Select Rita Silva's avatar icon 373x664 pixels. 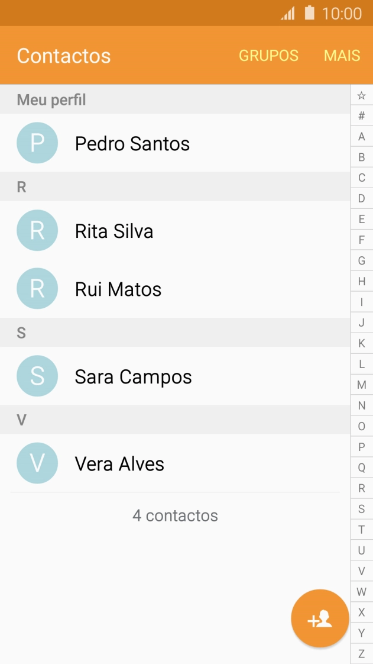[x=37, y=230]
